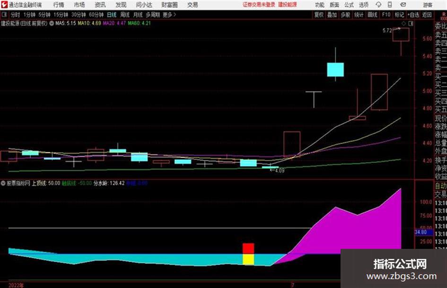
Task: Expand the sub-chart indicator dropdown arrow
Action: click(x=3, y=183)
